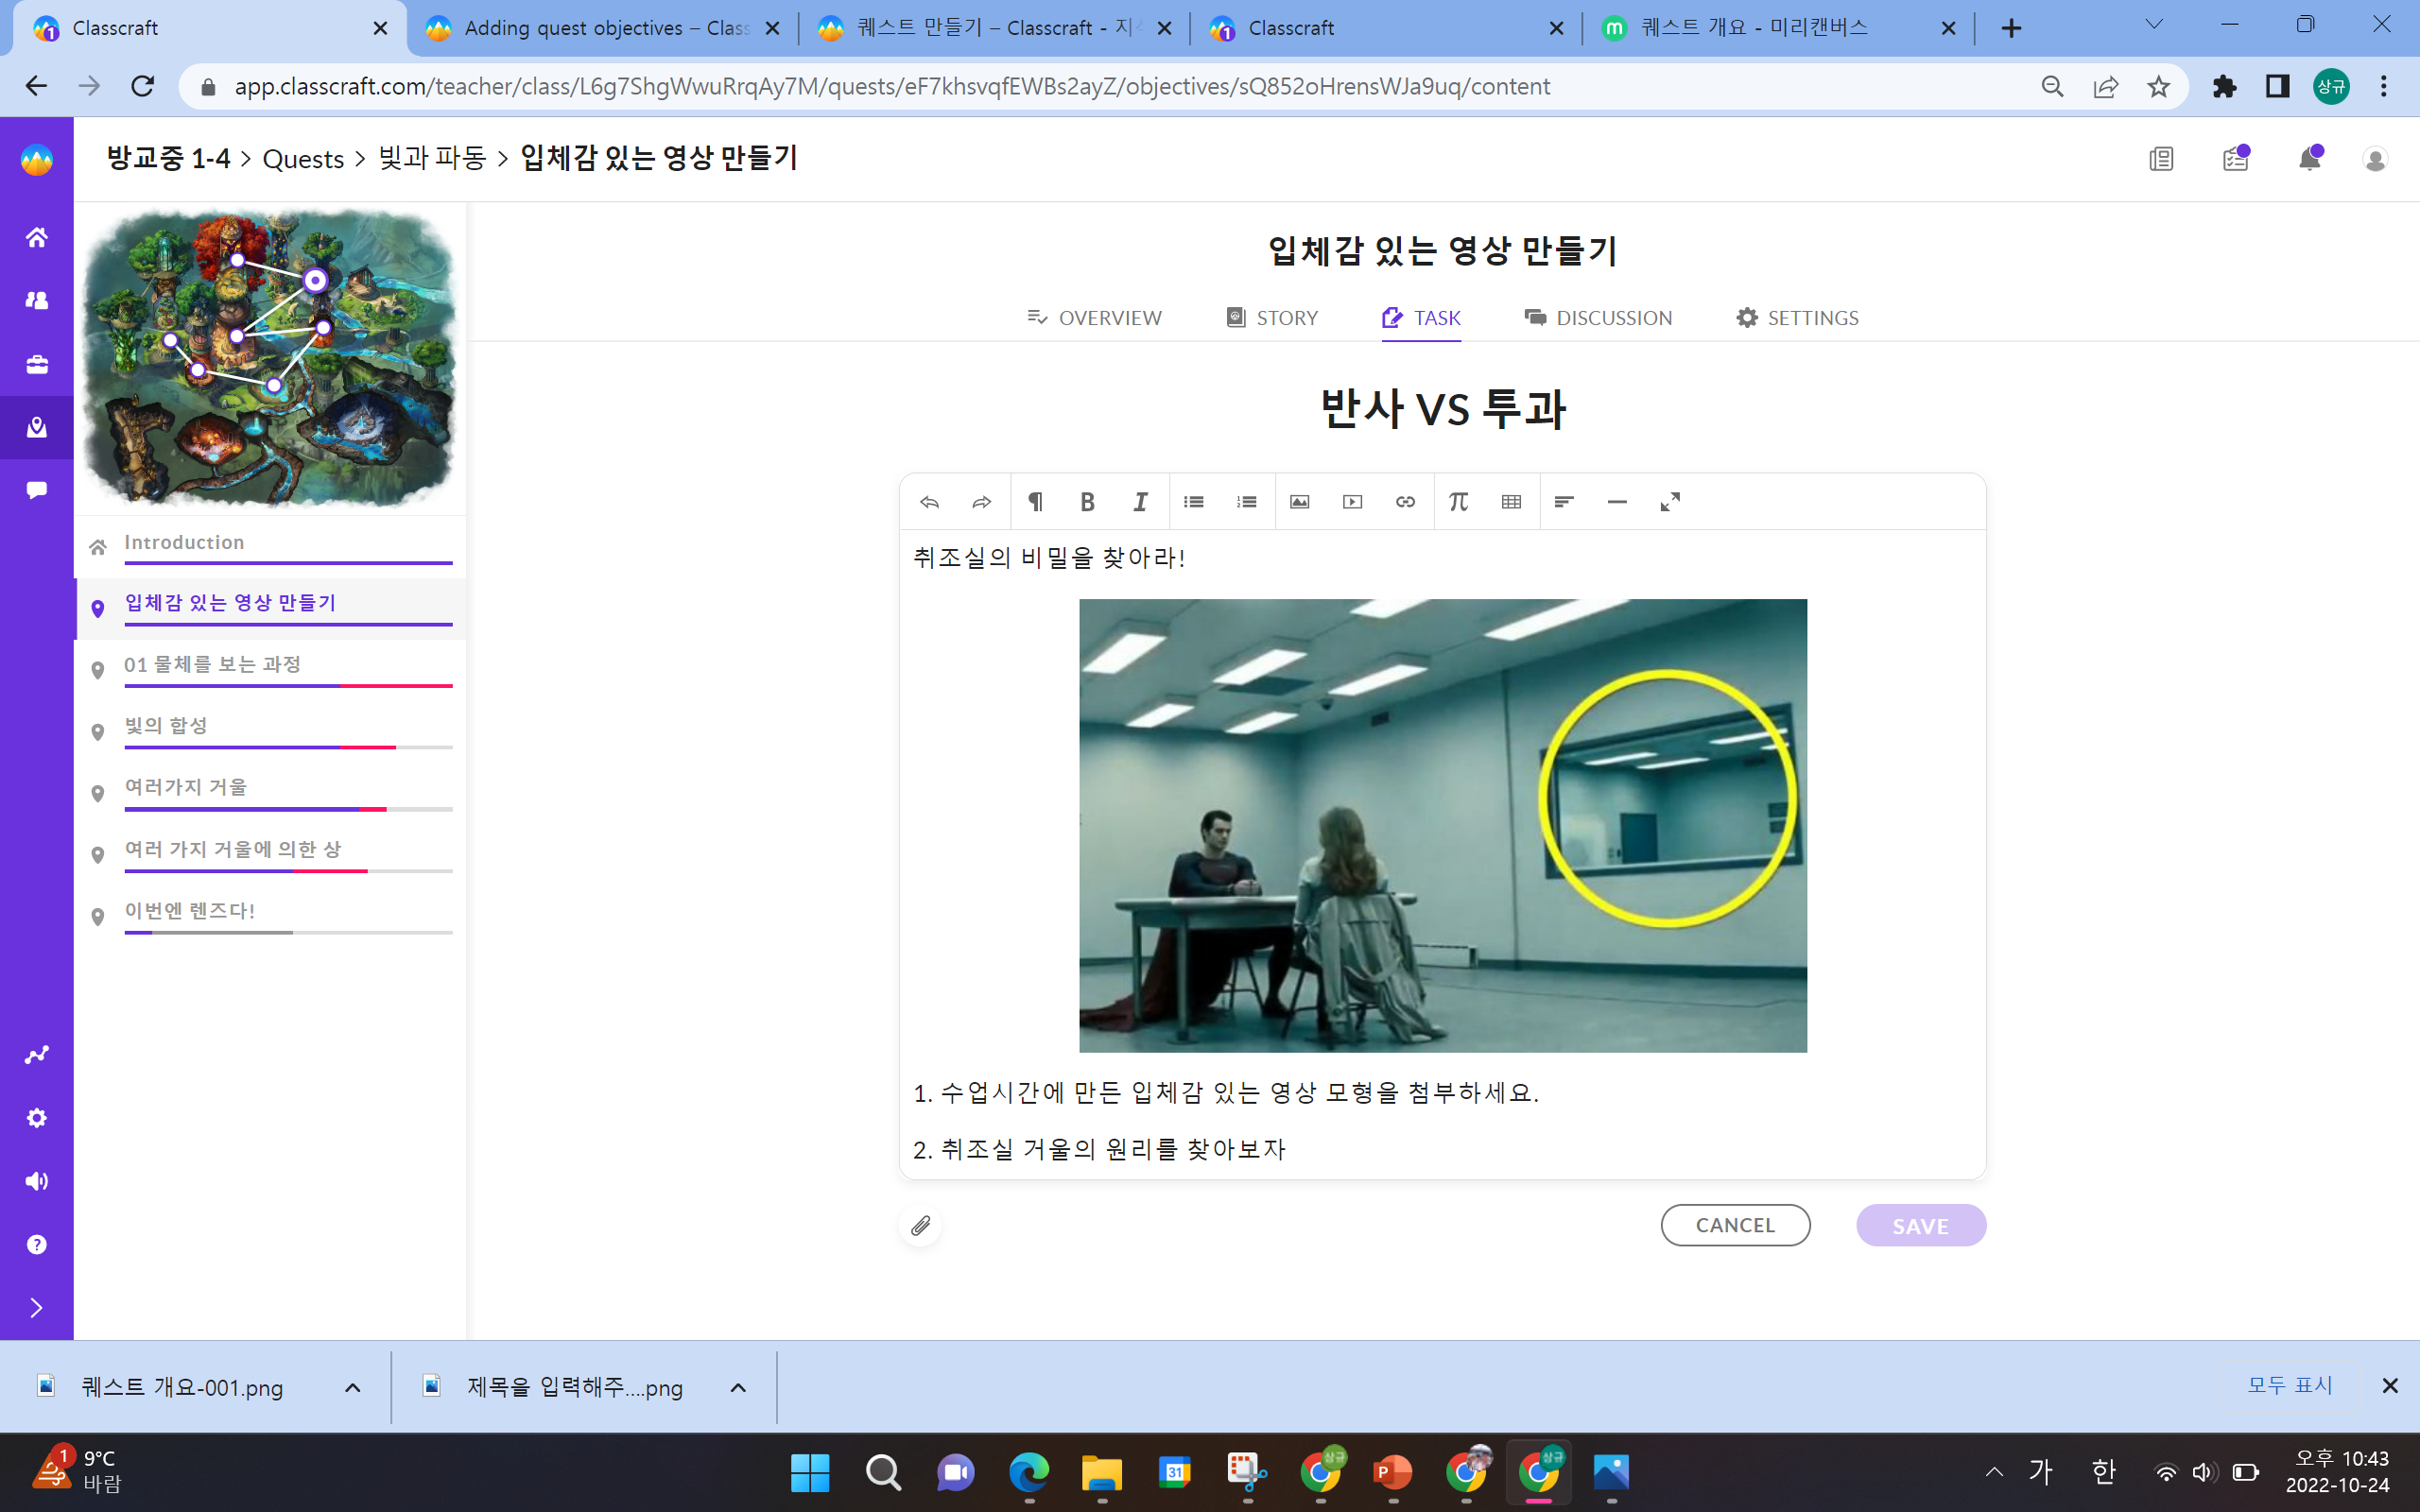
Task: Open the newspaper icon in top header
Action: click(2161, 159)
